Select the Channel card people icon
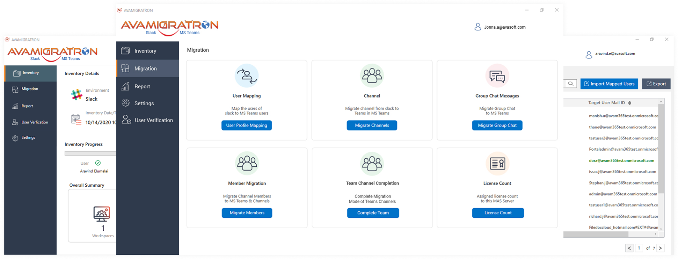Viewport: 678px width, 259px height. pos(372,75)
